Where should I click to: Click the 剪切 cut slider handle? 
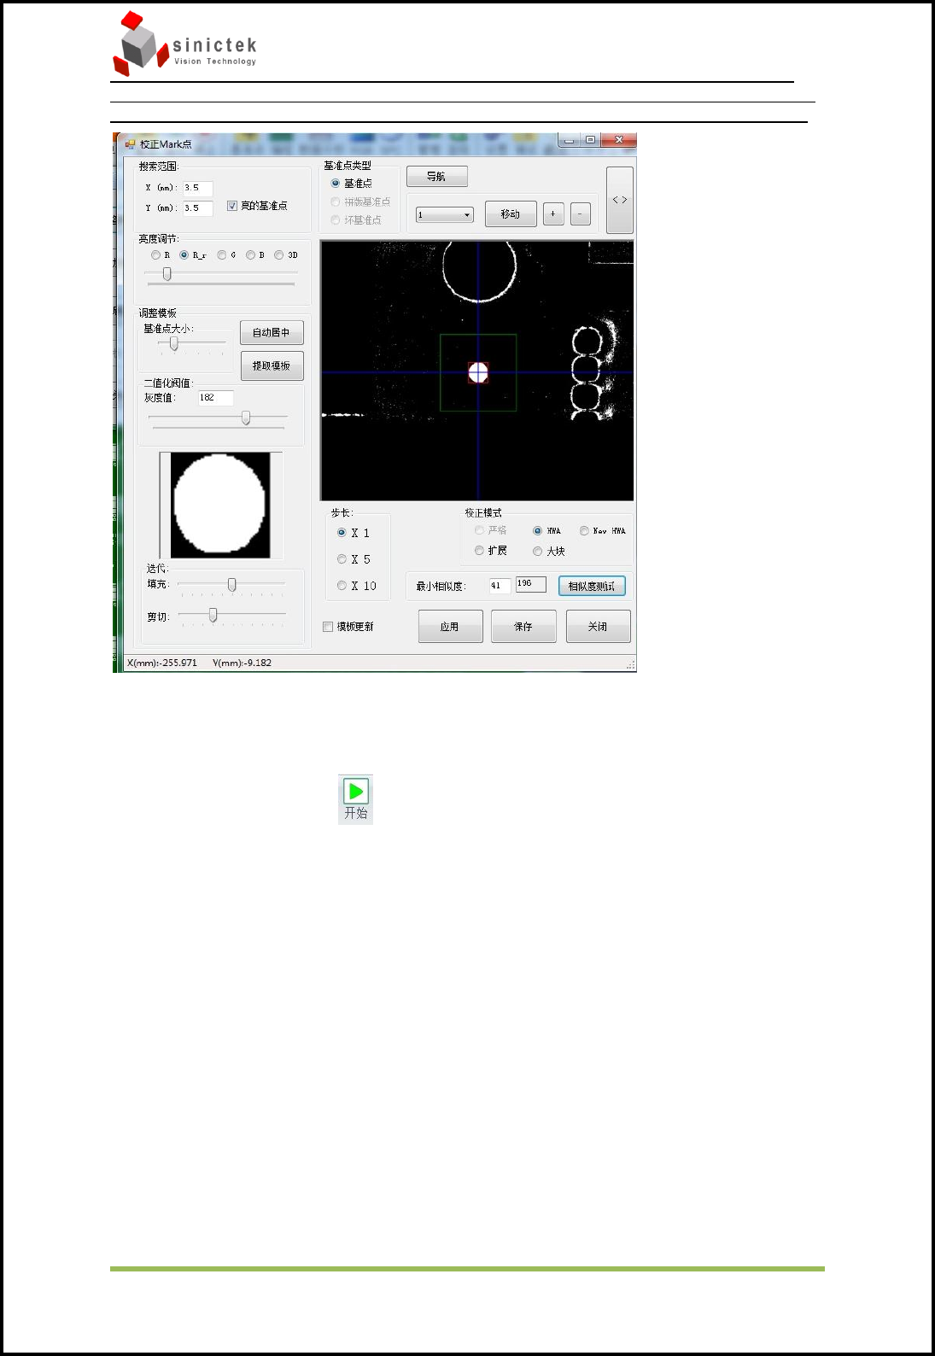pyautogui.click(x=213, y=615)
